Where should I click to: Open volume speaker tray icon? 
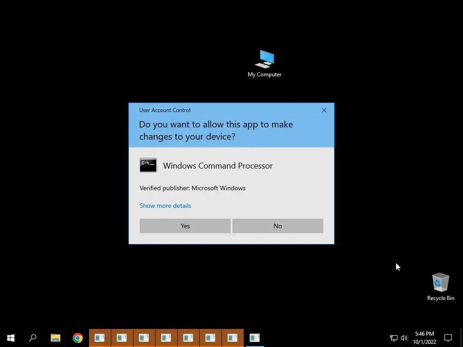click(x=404, y=338)
